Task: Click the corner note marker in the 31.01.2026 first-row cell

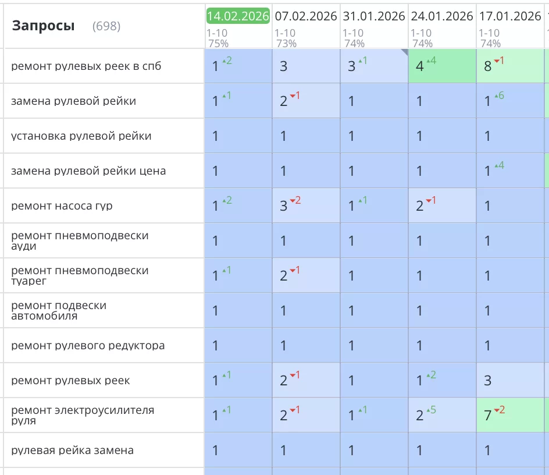Action: point(404,52)
